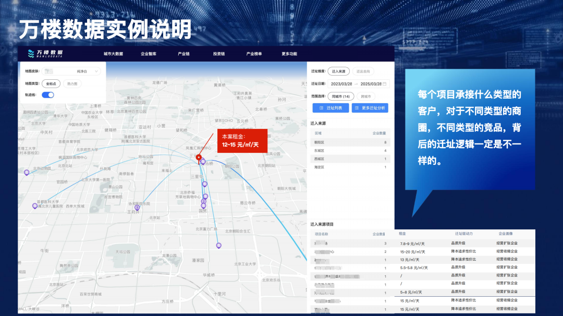Select the 跨城市 range option
Image resolution: width=563 pixels, height=316 pixels.
point(366,96)
